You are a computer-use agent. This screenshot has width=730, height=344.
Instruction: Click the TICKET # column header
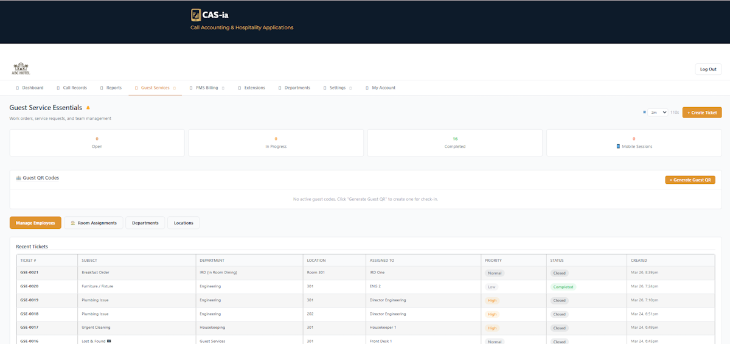[47, 260]
